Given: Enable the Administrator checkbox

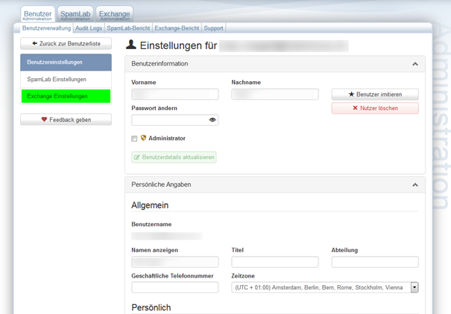Looking at the screenshot, I should coord(134,138).
